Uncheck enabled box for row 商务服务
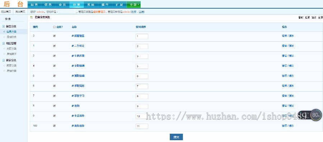 [x=55, y=126]
